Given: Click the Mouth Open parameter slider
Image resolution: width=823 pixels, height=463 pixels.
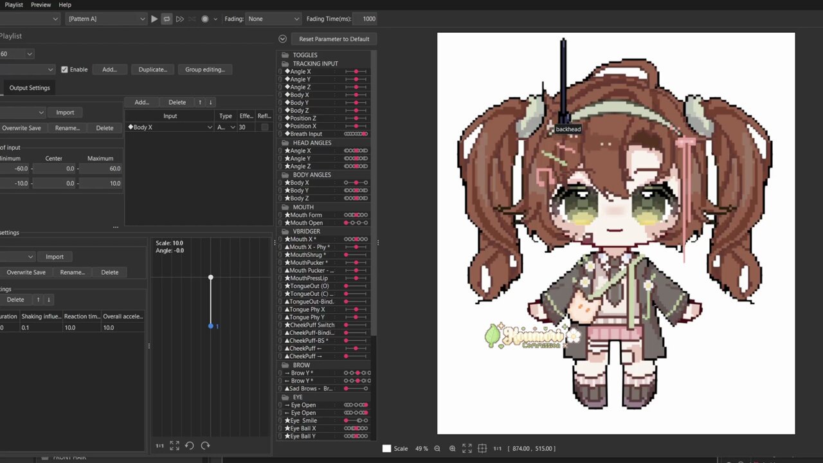Looking at the screenshot, I should pos(356,223).
